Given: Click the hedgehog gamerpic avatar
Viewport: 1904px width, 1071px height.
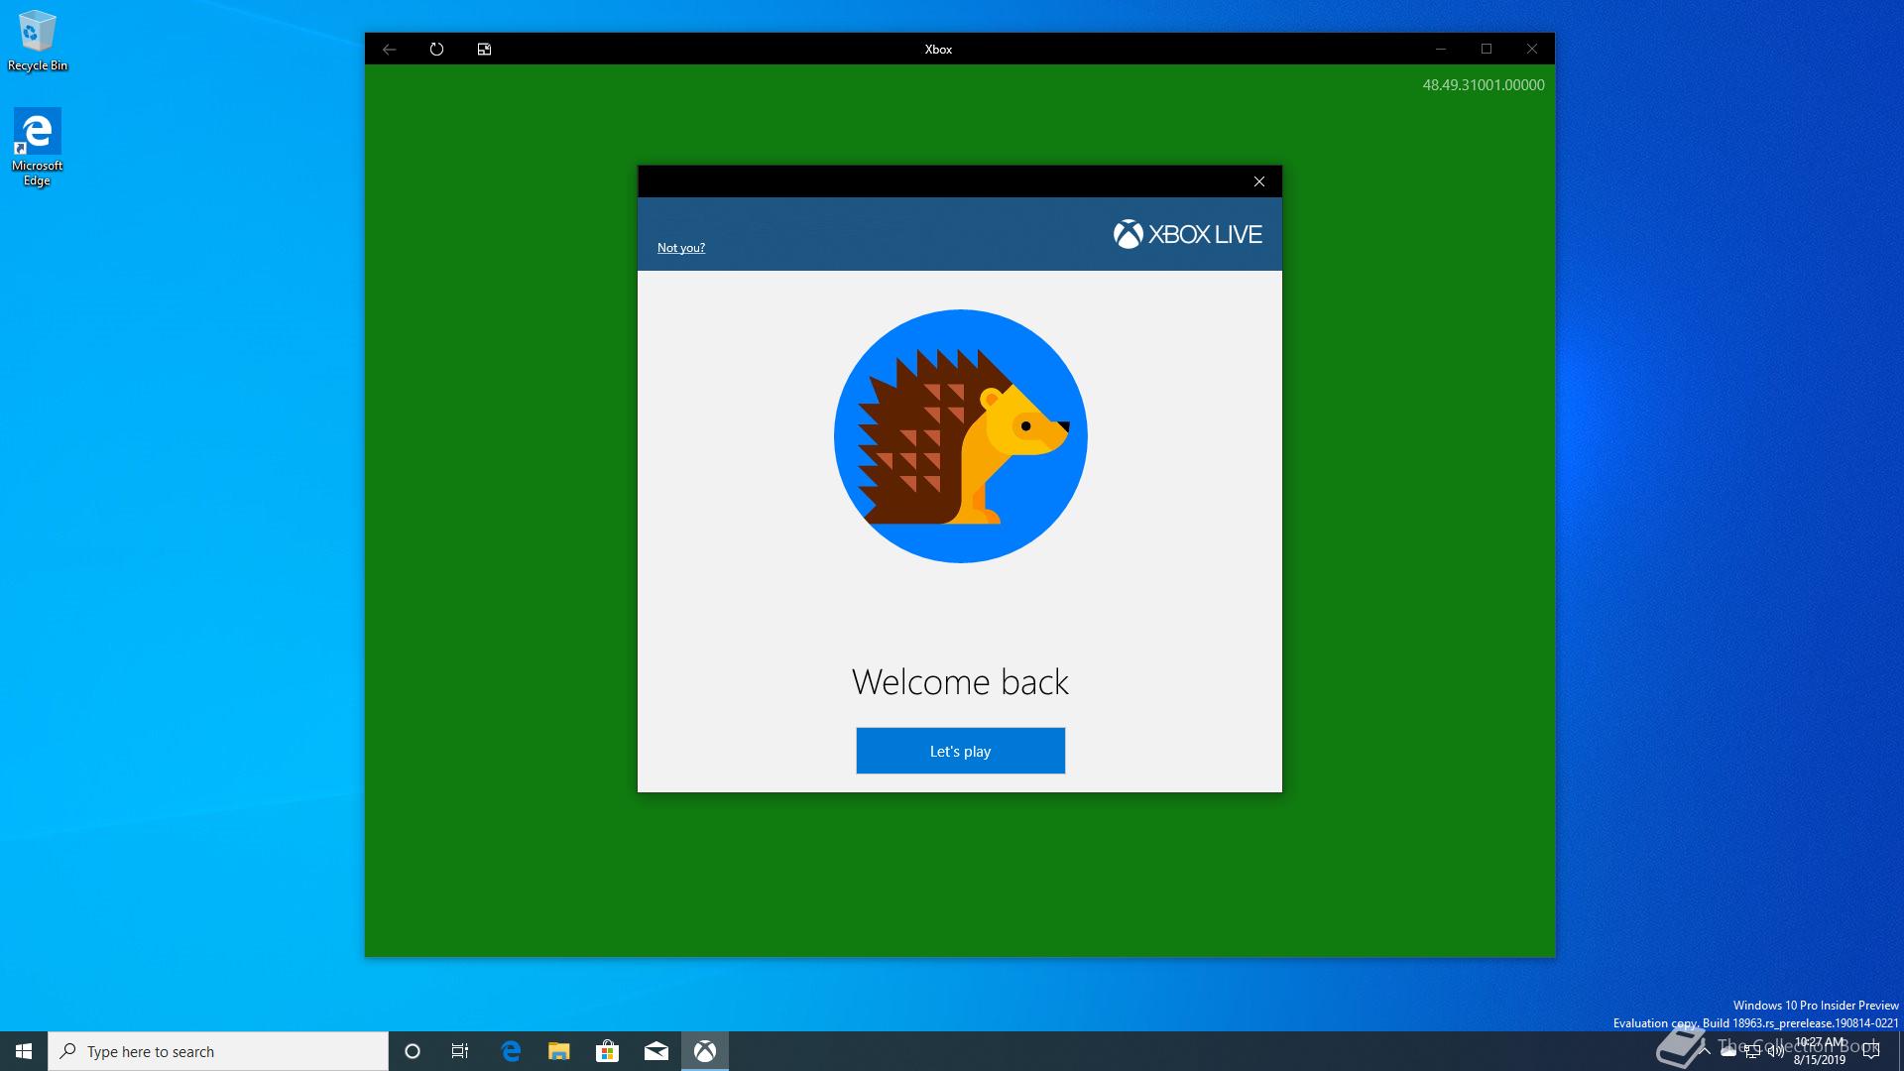Looking at the screenshot, I should [x=960, y=436].
